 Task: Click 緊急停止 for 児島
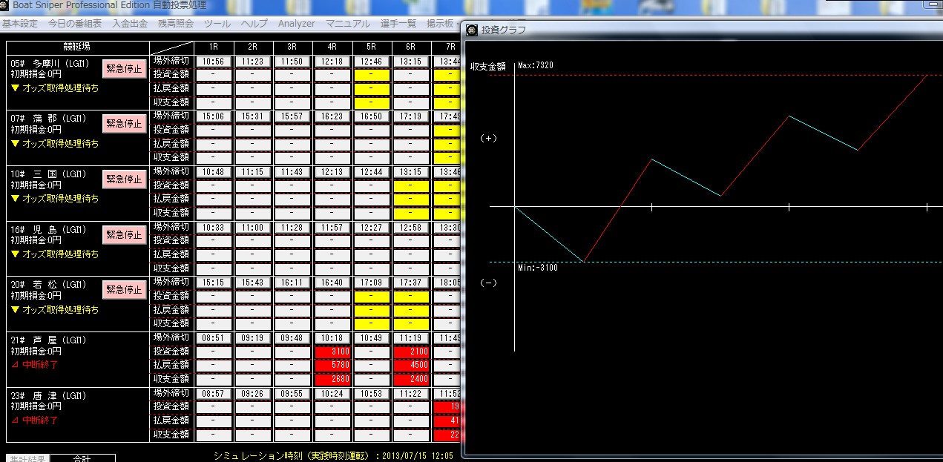pos(124,235)
